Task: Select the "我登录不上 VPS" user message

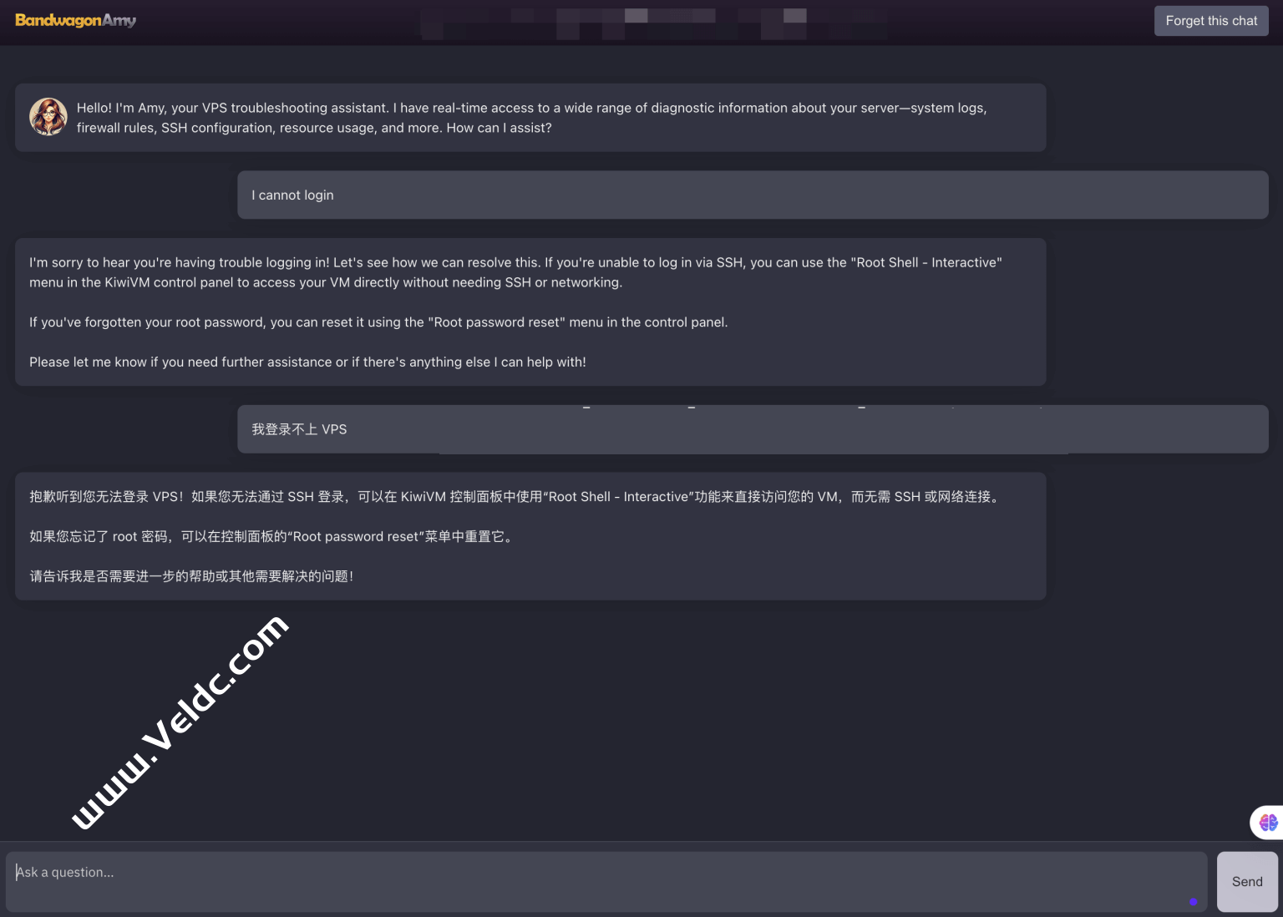Action: pyautogui.click(x=753, y=429)
